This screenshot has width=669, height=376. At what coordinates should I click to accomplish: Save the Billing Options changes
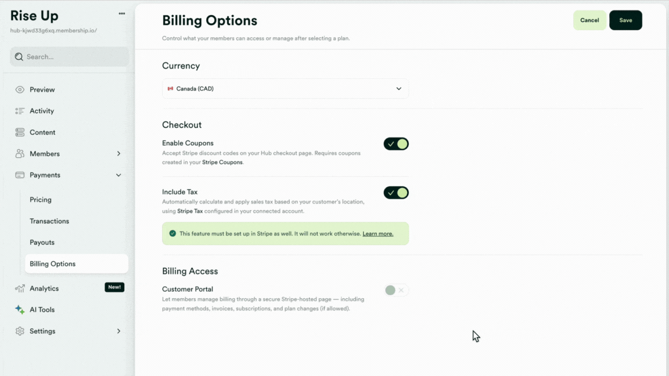(x=625, y=19)
